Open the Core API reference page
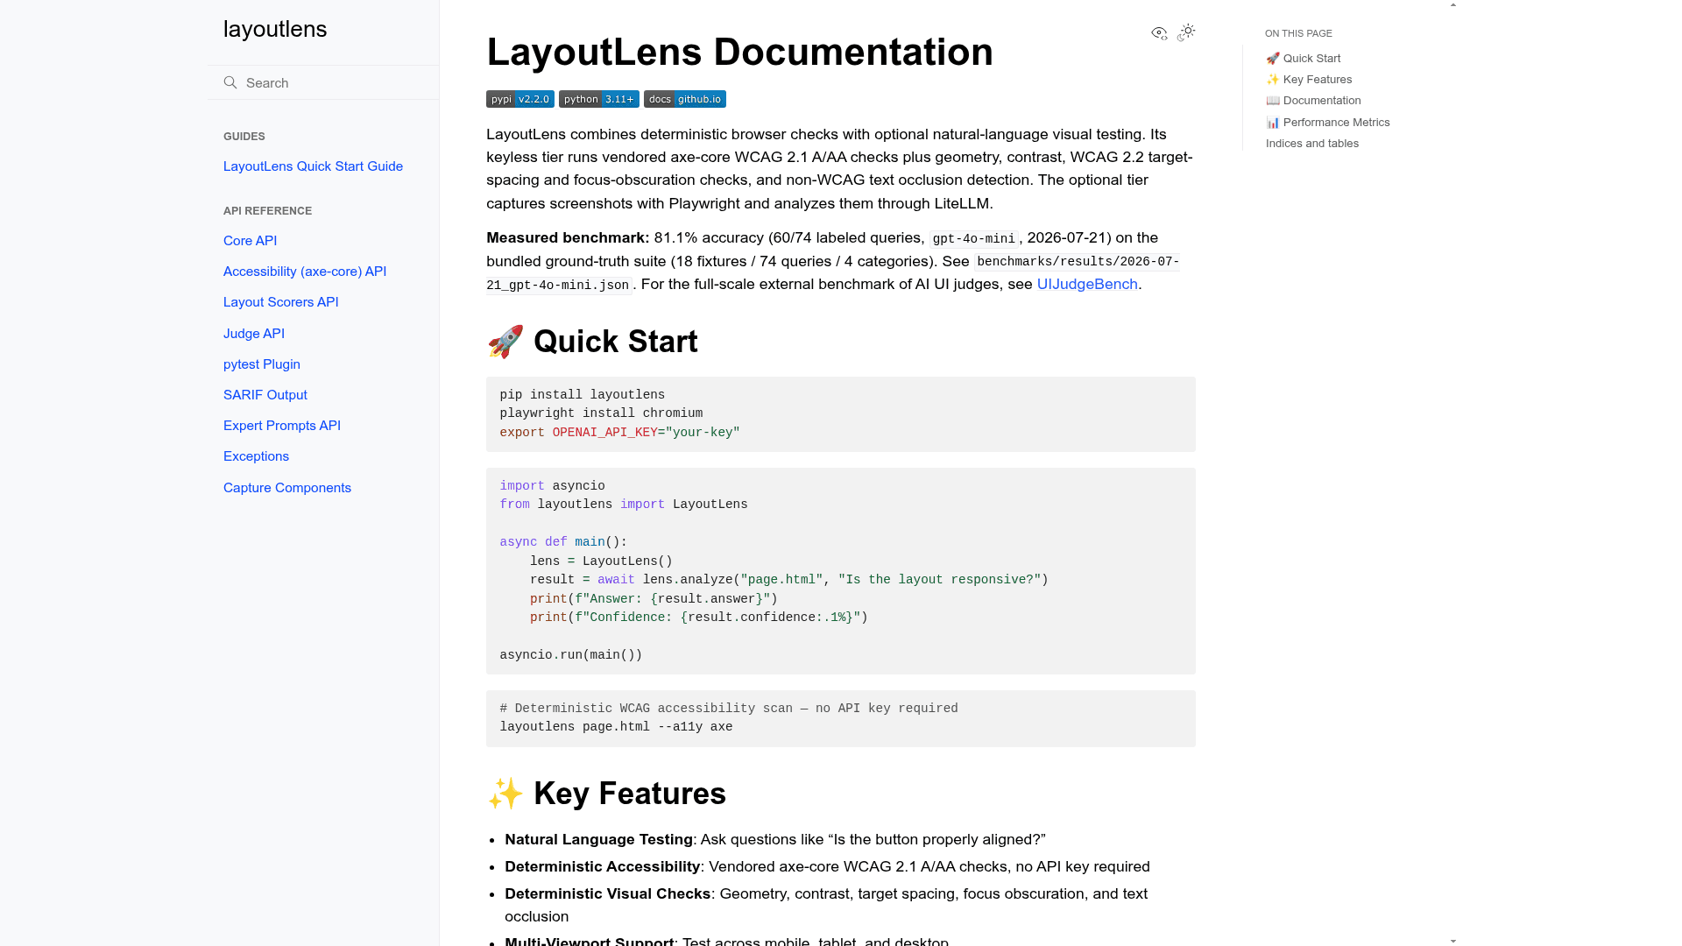The image size is (1682, 946). point(250,241)
